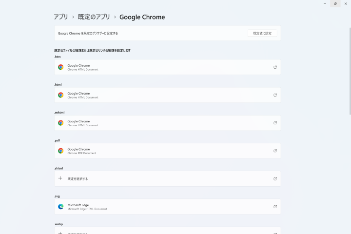Change the .svg Microsoft Edge default row
This screenshot has height=234, width=351.
[x=167, y=207]
